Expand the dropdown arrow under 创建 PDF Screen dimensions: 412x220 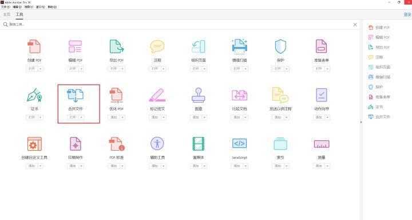[41, 69]
